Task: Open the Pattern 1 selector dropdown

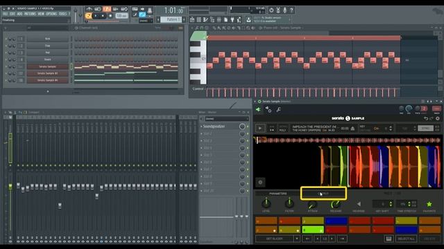Action: [x=173, y=19]
